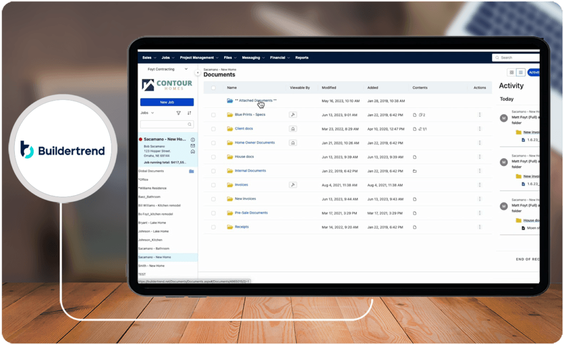The width and height of the screenshot is (564, 345).
Task: Select *Williams Residence job
Action: (153, 188)
